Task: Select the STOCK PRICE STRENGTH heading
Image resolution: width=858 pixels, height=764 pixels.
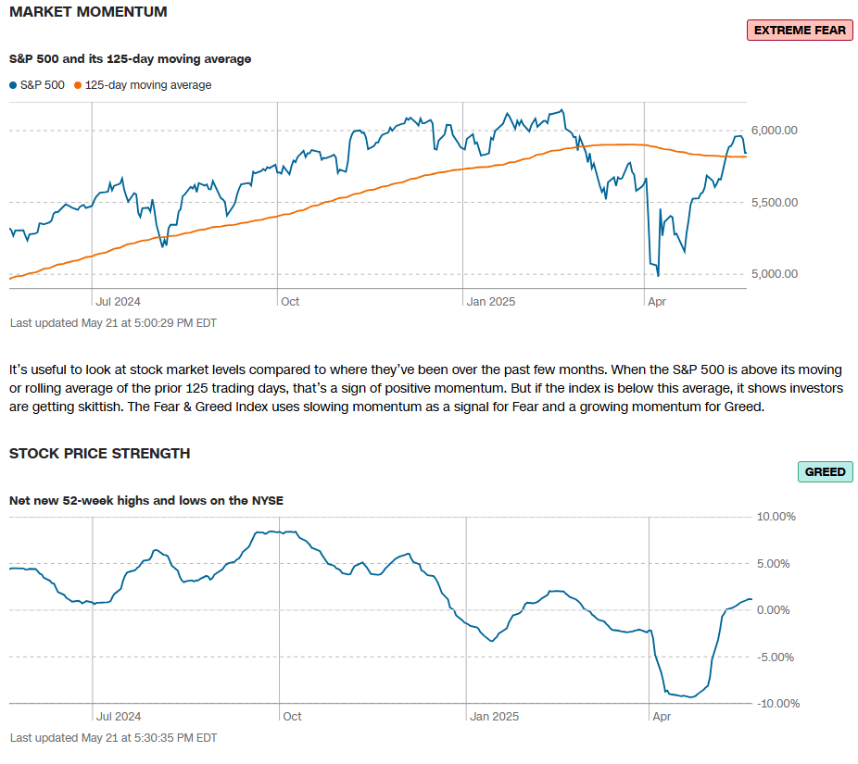Action: pyautogui.click(x=99, y=453)
